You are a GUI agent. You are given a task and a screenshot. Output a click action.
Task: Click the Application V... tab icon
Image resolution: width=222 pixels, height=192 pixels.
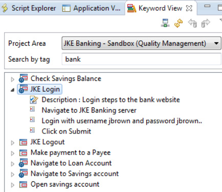tap(66, 8)
